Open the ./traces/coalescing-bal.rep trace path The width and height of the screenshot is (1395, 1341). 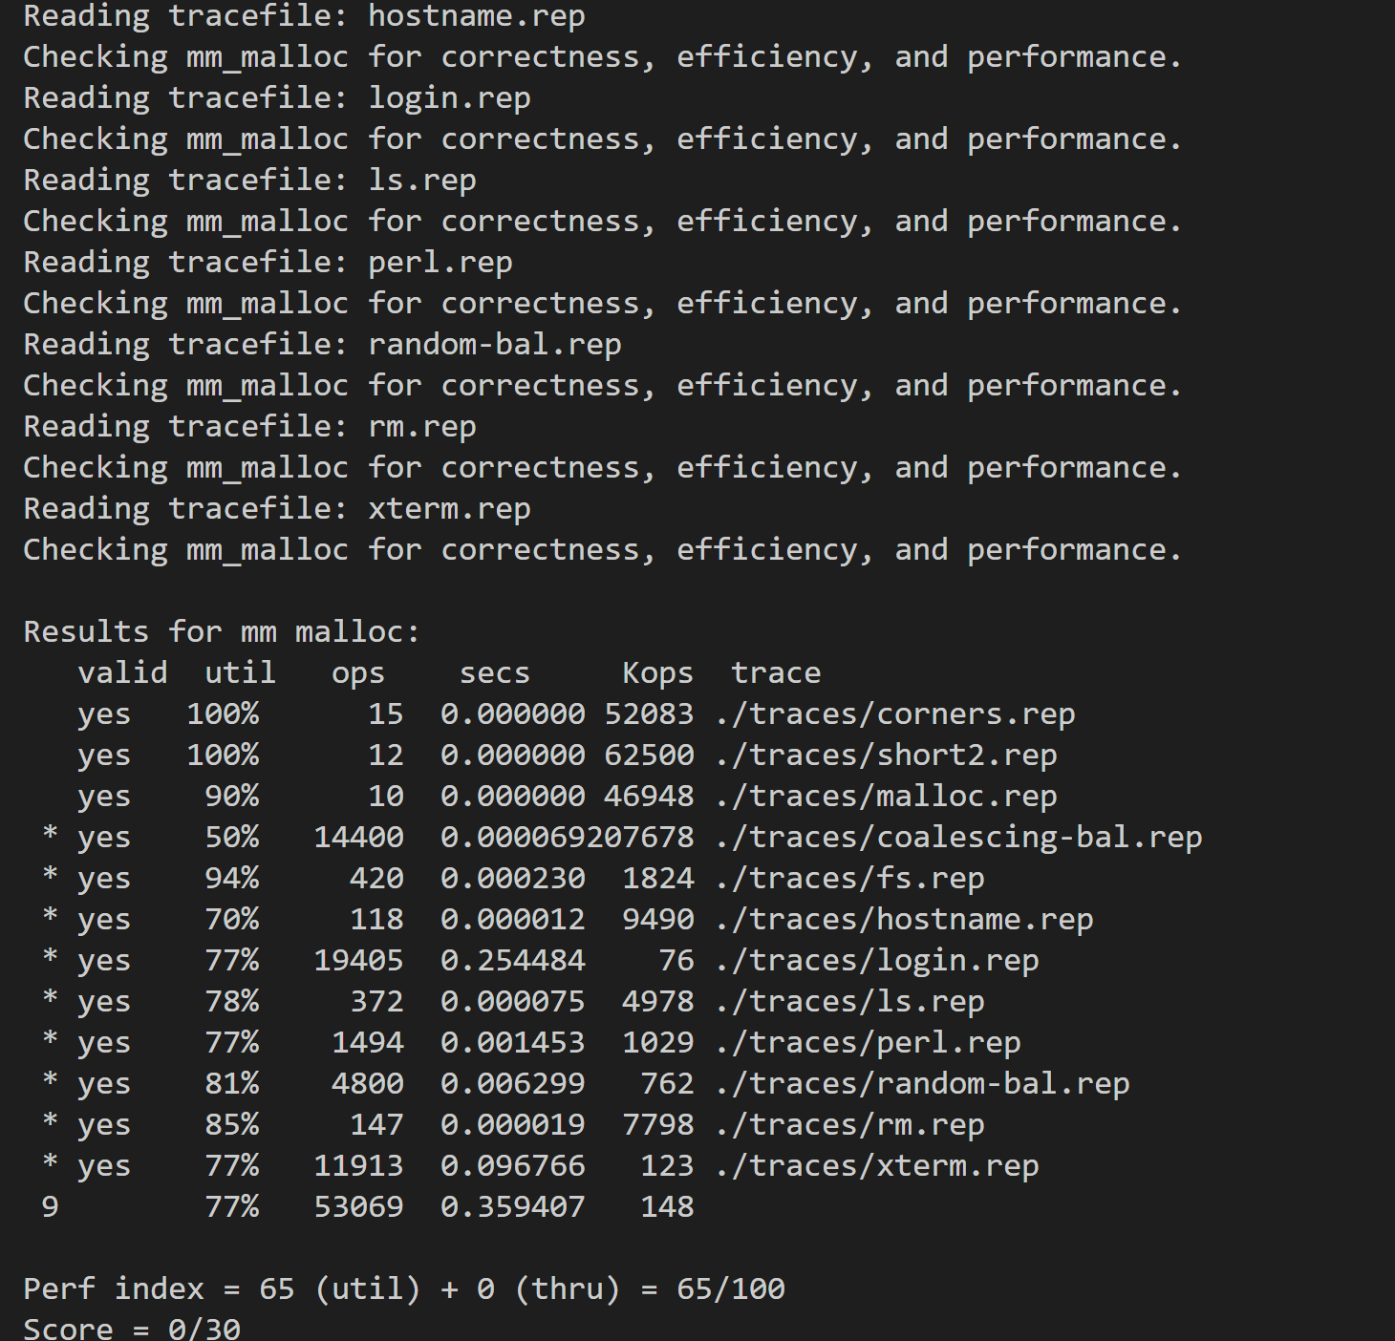(x=958, y=838)
